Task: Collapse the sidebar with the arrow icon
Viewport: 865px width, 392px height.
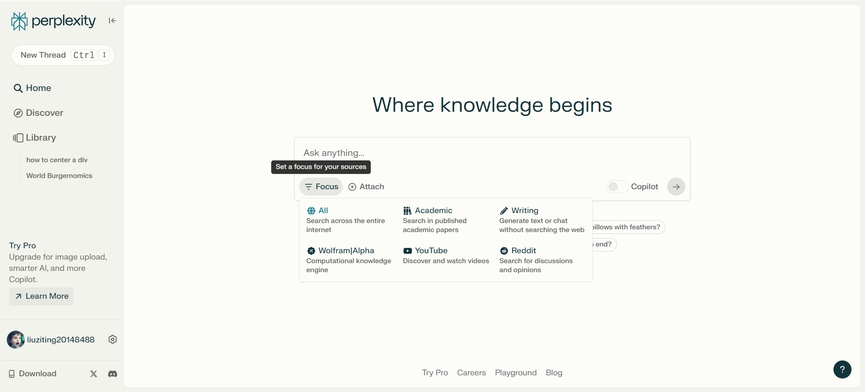Action: coord(112,21)
